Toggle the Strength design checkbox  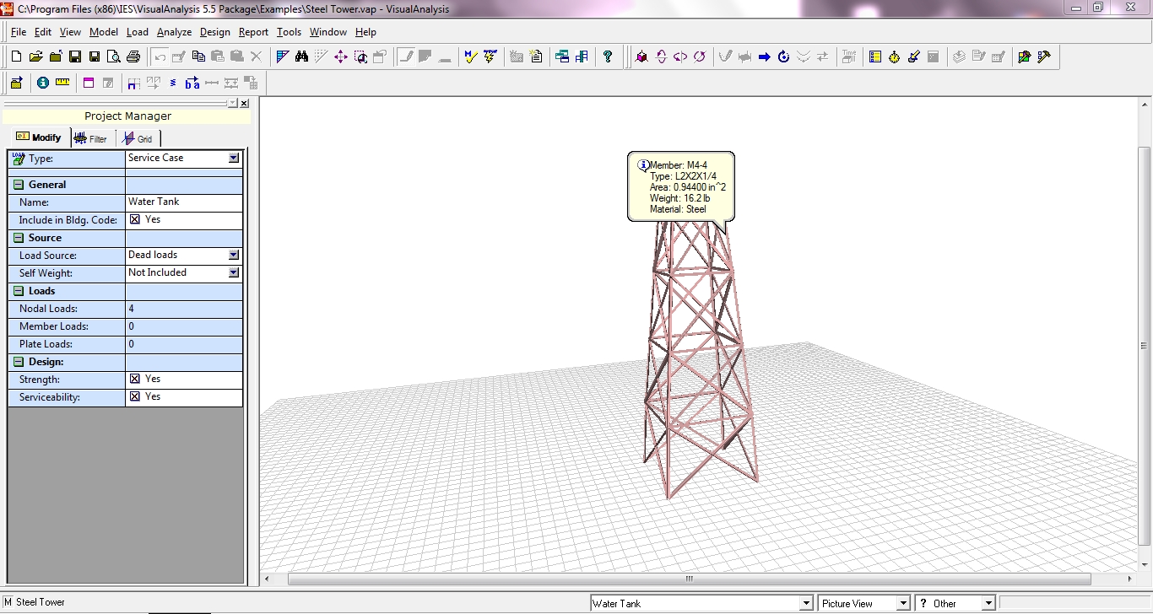click(x=135, y=379)
